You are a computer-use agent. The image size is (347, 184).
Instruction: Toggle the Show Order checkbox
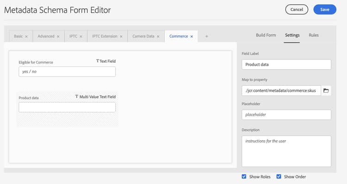click(279, 177)
